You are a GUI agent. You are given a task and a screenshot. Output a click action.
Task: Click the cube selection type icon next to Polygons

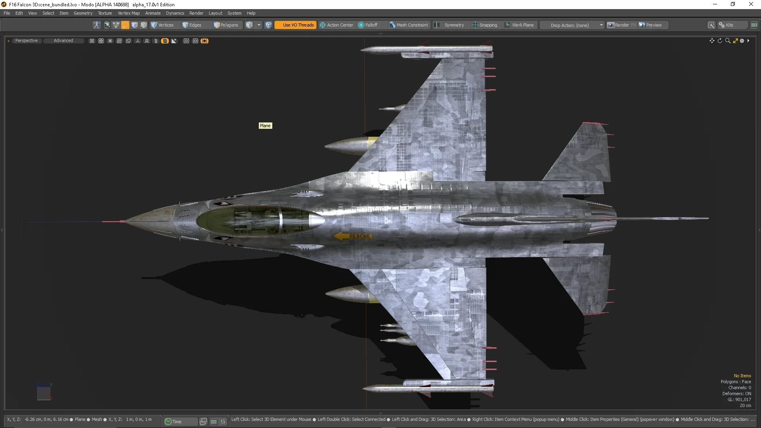coord(249,25)
